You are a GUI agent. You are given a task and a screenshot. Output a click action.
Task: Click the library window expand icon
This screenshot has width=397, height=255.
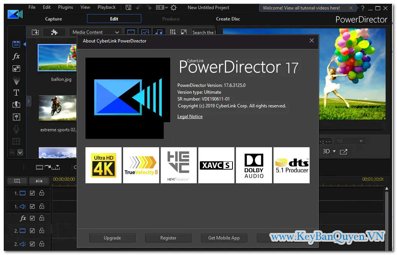184,32
